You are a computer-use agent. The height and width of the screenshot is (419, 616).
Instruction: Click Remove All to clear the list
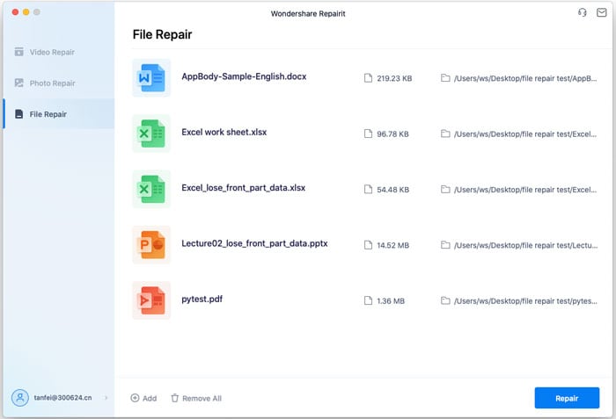(196, 398)
